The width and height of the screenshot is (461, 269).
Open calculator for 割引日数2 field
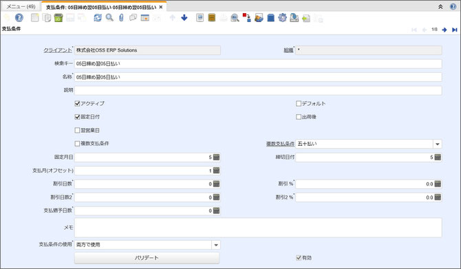click(x=216, y=197)
